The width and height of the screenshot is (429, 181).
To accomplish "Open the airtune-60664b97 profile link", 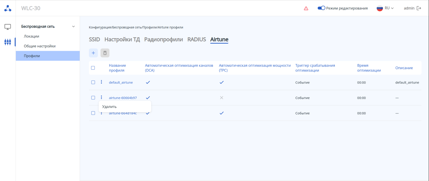I will [123, 98].
